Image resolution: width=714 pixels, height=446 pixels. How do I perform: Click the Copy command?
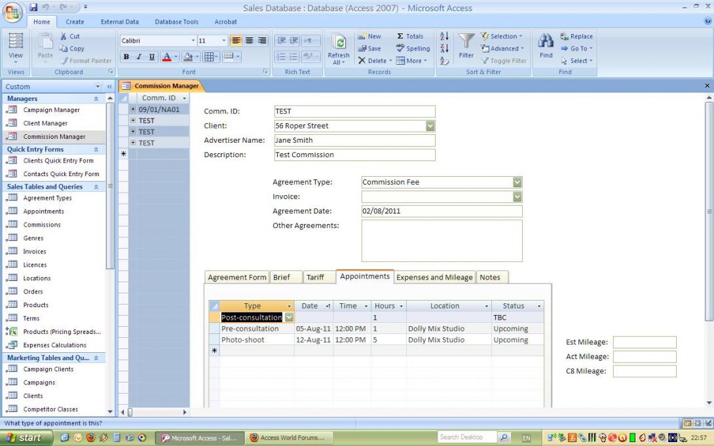pyautogui.click(x=71, y=48)
